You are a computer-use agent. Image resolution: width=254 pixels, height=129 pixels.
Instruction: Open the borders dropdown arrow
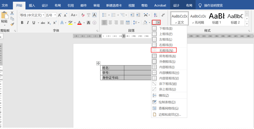pyautogui.click(x=159, y=23)
